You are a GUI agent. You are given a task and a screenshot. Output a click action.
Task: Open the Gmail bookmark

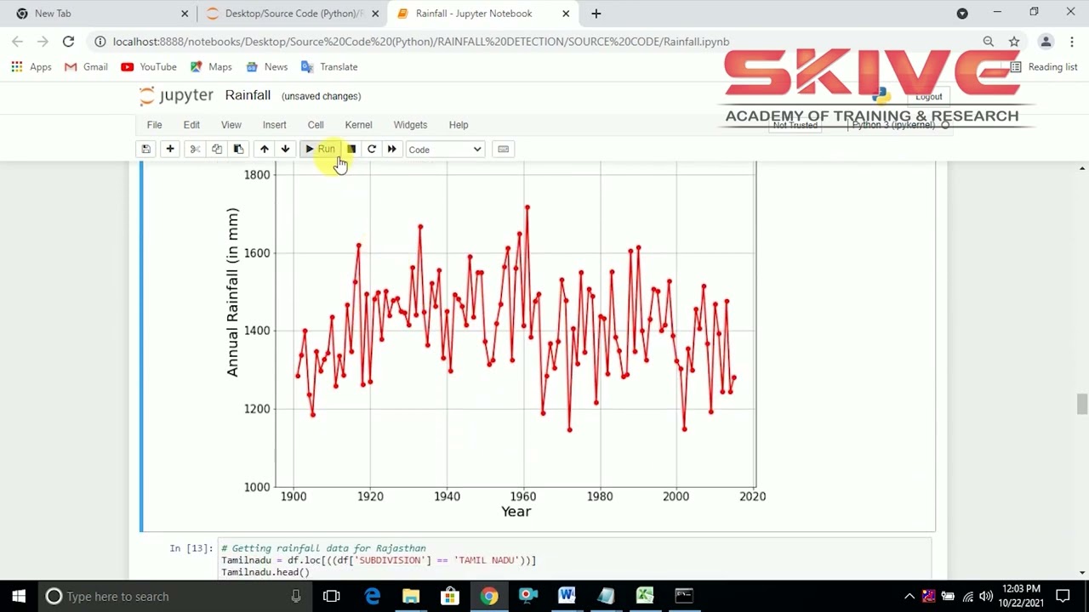click(86, 67)
